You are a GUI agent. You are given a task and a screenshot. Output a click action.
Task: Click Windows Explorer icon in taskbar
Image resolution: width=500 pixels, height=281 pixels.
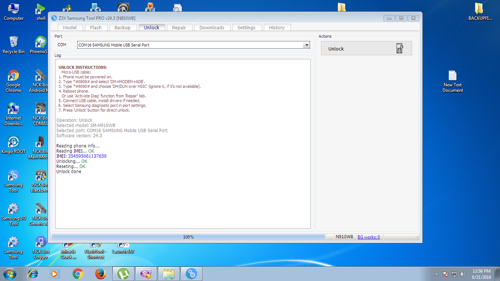pos(169,273)
